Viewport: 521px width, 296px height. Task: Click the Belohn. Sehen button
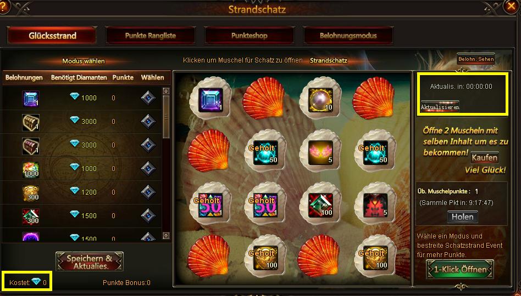pos(476,59)
